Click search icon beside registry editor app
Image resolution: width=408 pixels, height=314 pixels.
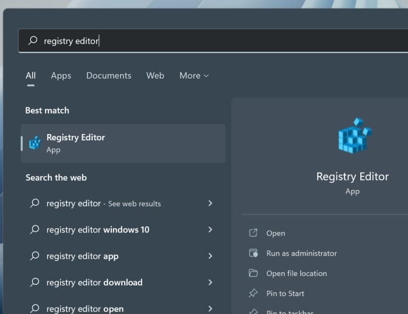(x=35, y=256)
